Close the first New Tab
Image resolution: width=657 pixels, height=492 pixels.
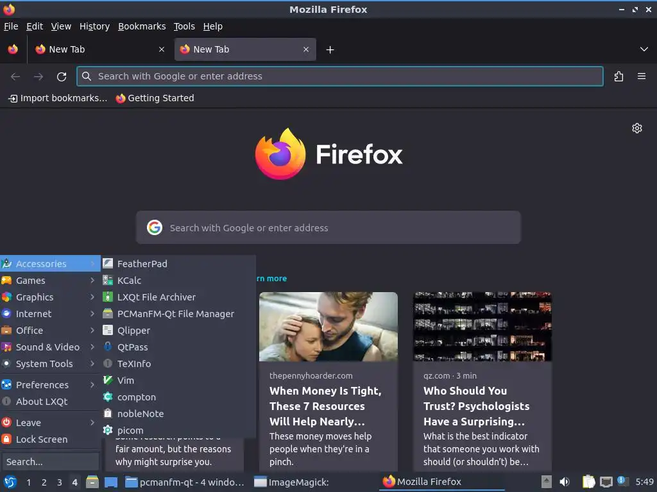(162, 49)
